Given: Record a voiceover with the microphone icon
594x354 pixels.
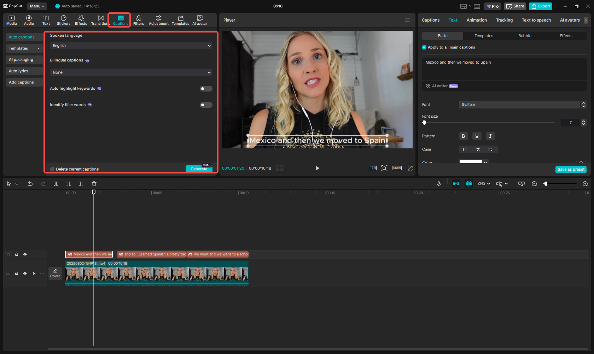Looking at the screenshot, I should pyautogui.click(x=438, y=184).
